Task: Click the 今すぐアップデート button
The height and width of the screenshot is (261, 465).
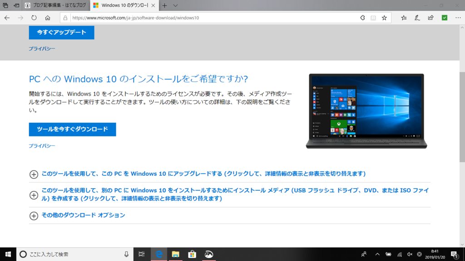Action: point(61,32)
